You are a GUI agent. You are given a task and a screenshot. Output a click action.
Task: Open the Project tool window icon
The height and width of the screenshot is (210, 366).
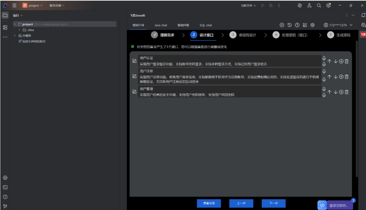tap(5, 15)
